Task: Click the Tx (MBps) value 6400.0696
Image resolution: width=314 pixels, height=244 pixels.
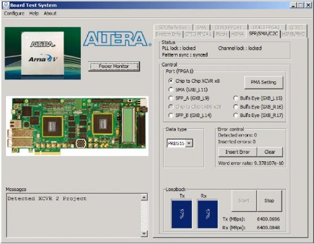Action: tap(268, 219)
